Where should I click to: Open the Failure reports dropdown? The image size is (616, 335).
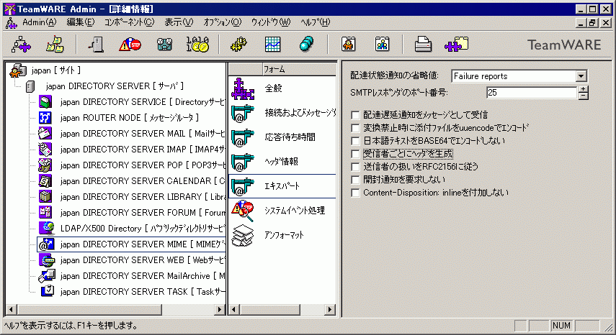pyautogui.click(x=581, y=76)
